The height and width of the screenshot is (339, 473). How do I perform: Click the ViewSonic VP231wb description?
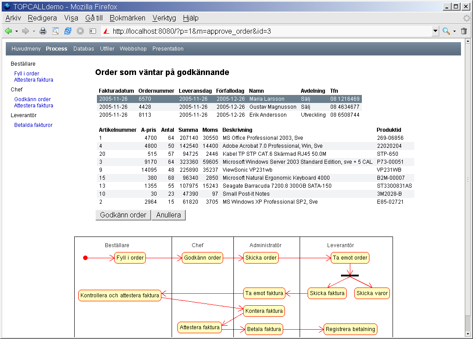click(x=247, y=170)
